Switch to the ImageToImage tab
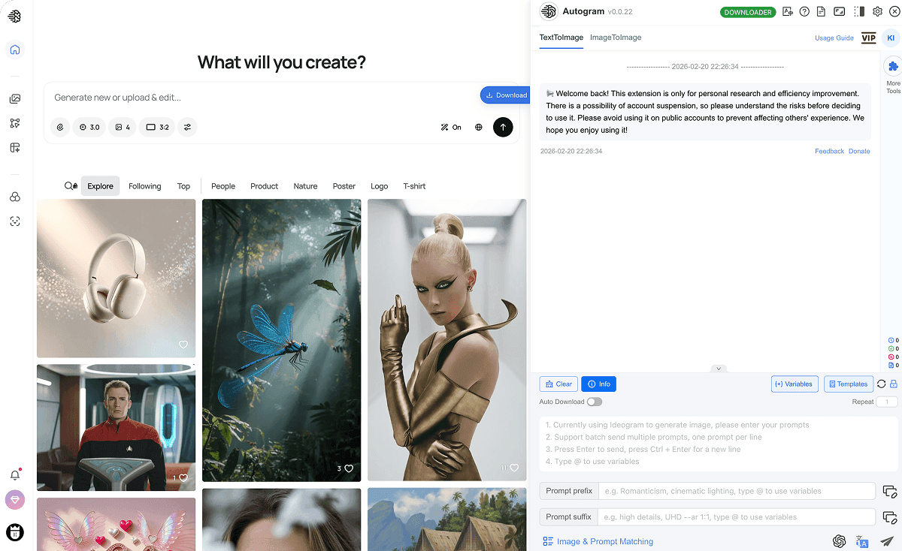Screen dimensions: 902x551 615,38
